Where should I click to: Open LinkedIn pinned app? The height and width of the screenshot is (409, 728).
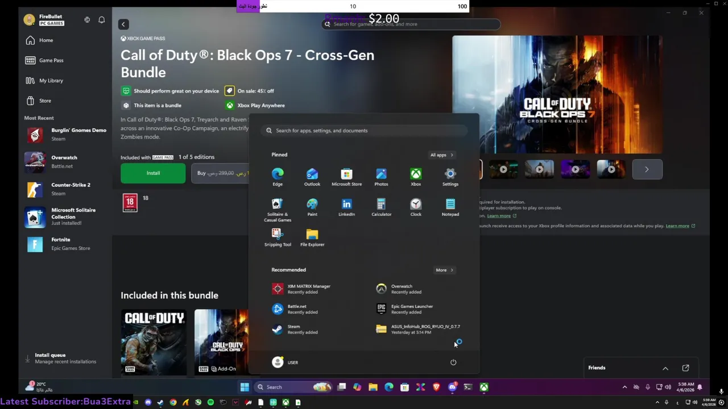click(346, 207)
